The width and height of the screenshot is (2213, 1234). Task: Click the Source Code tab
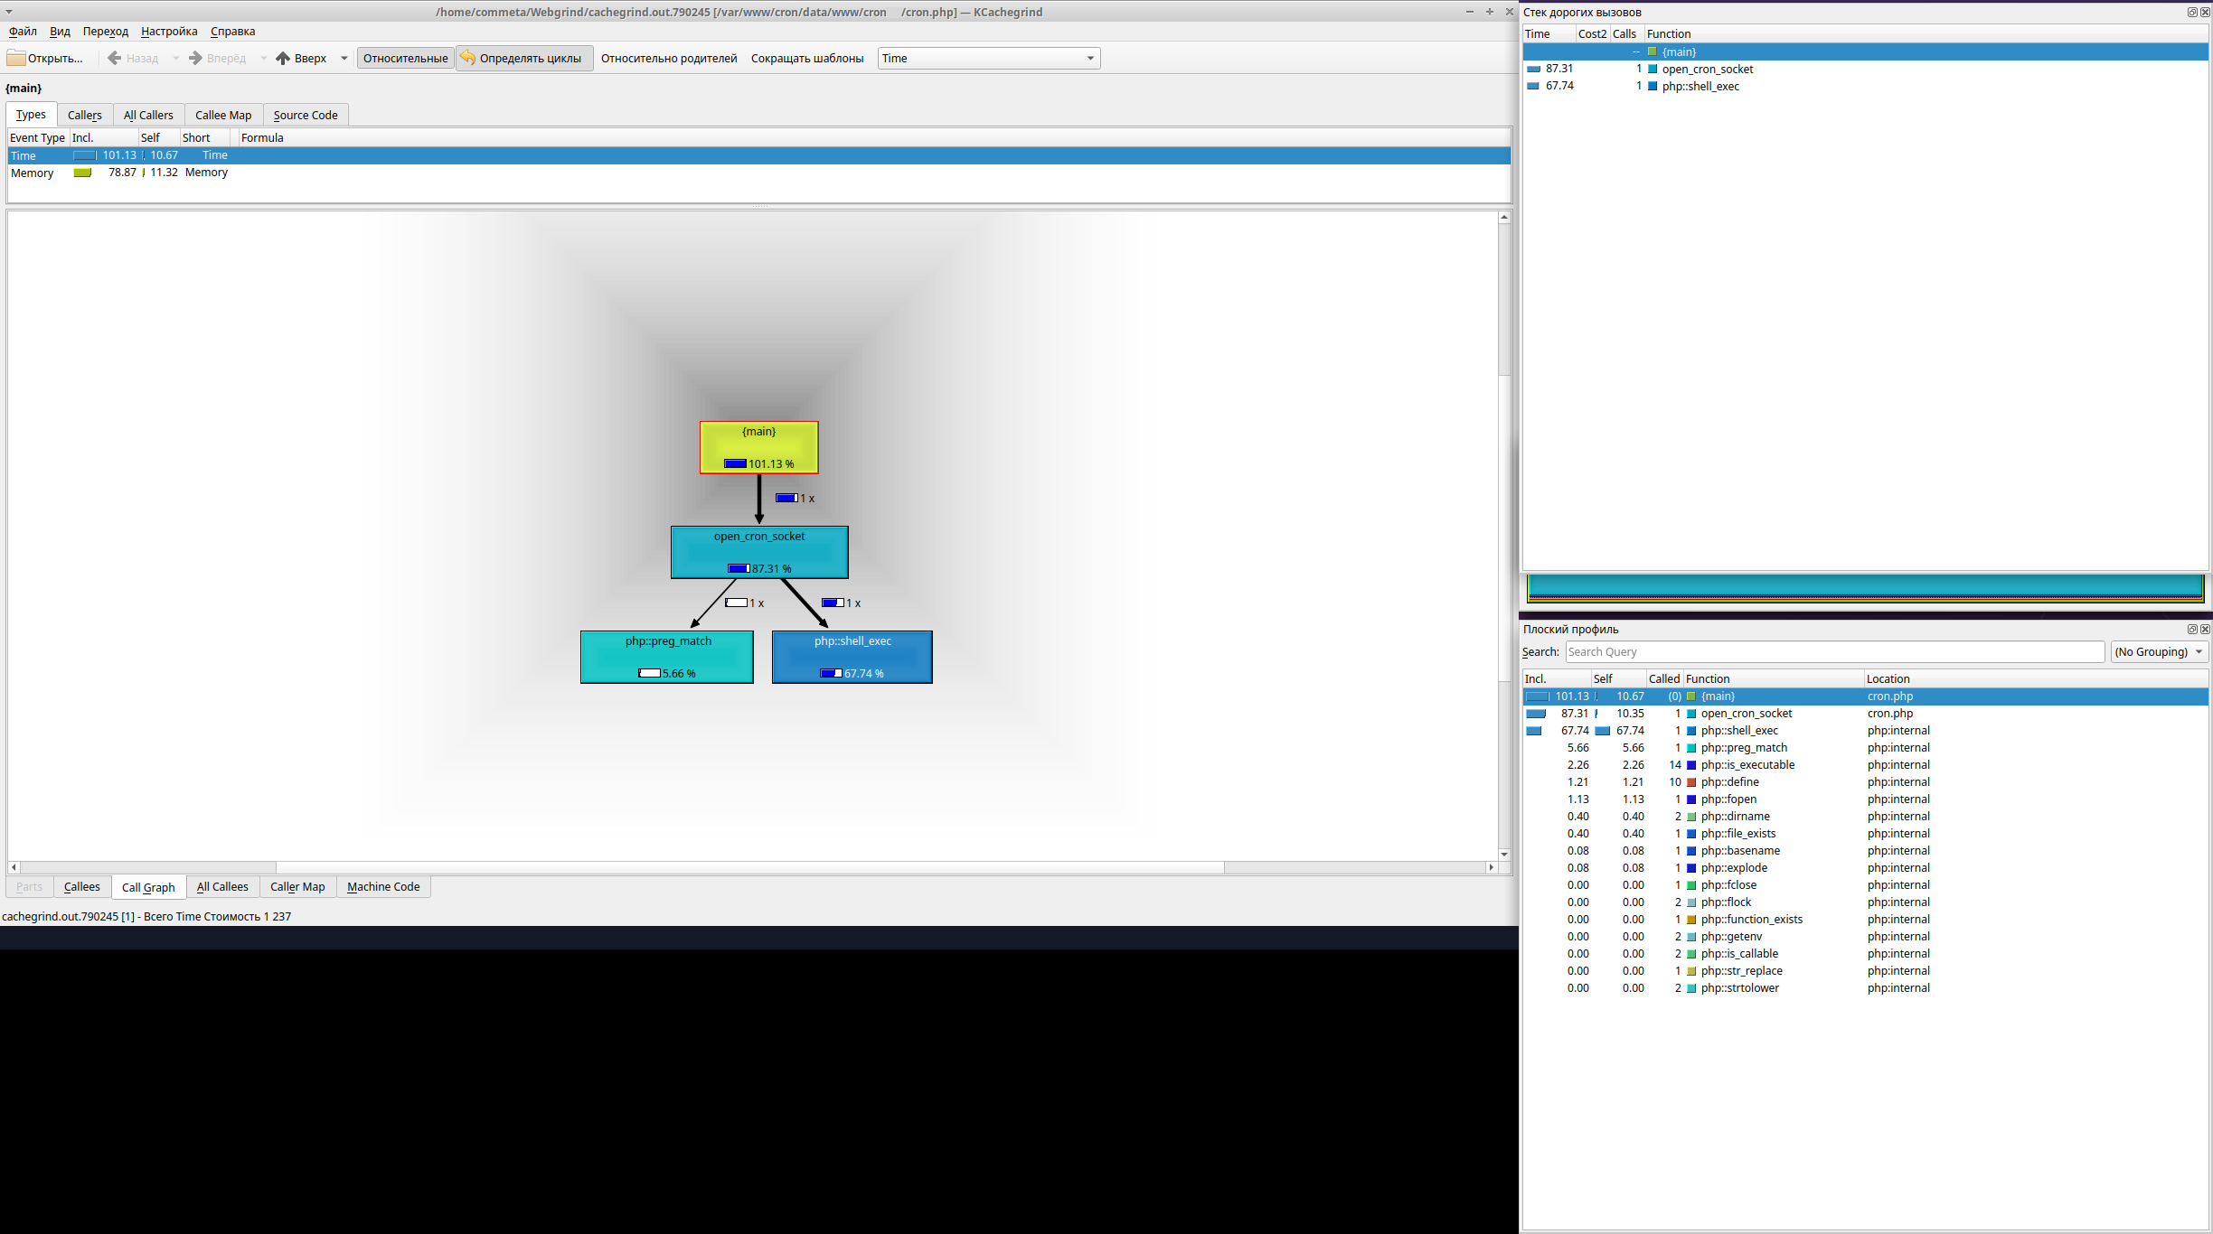pos(304,114)
